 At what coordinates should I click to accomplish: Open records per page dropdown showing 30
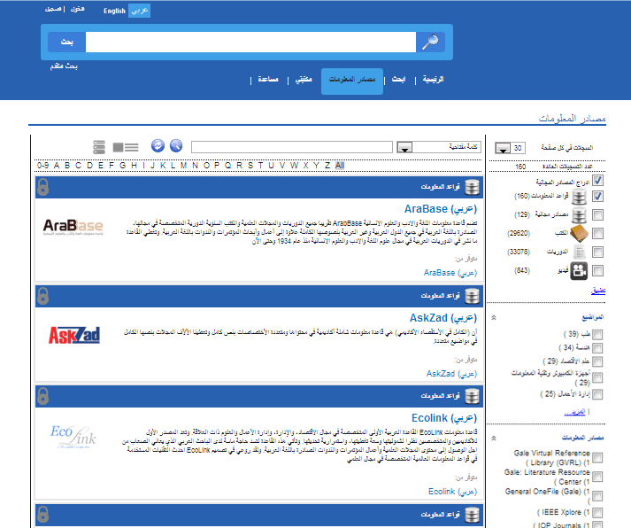510,148
